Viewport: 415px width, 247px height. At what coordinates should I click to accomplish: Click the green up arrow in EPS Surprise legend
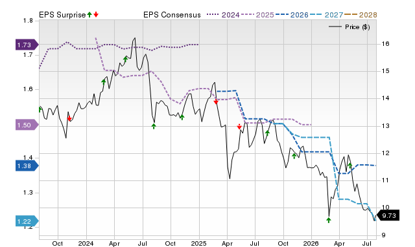pos(89,14)
